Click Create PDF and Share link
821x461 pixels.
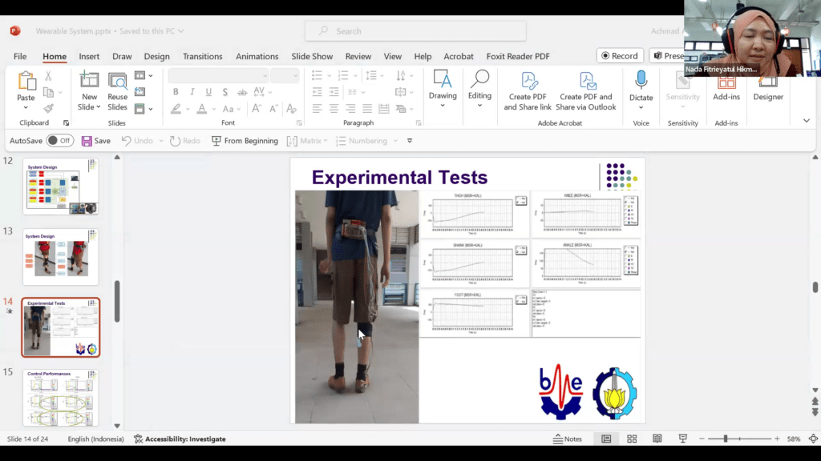(x=528, y=92)
